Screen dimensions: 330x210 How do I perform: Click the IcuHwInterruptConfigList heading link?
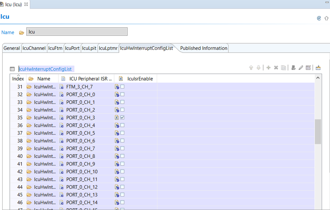45,69
